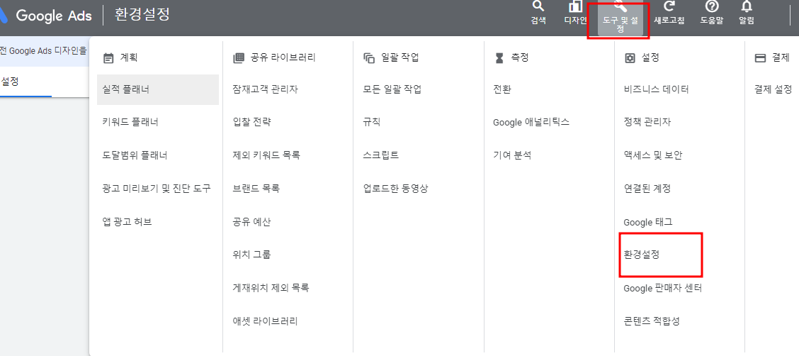Click the 공유 라이브러리 section icon

pyautogui.click(x=239, y=58)
